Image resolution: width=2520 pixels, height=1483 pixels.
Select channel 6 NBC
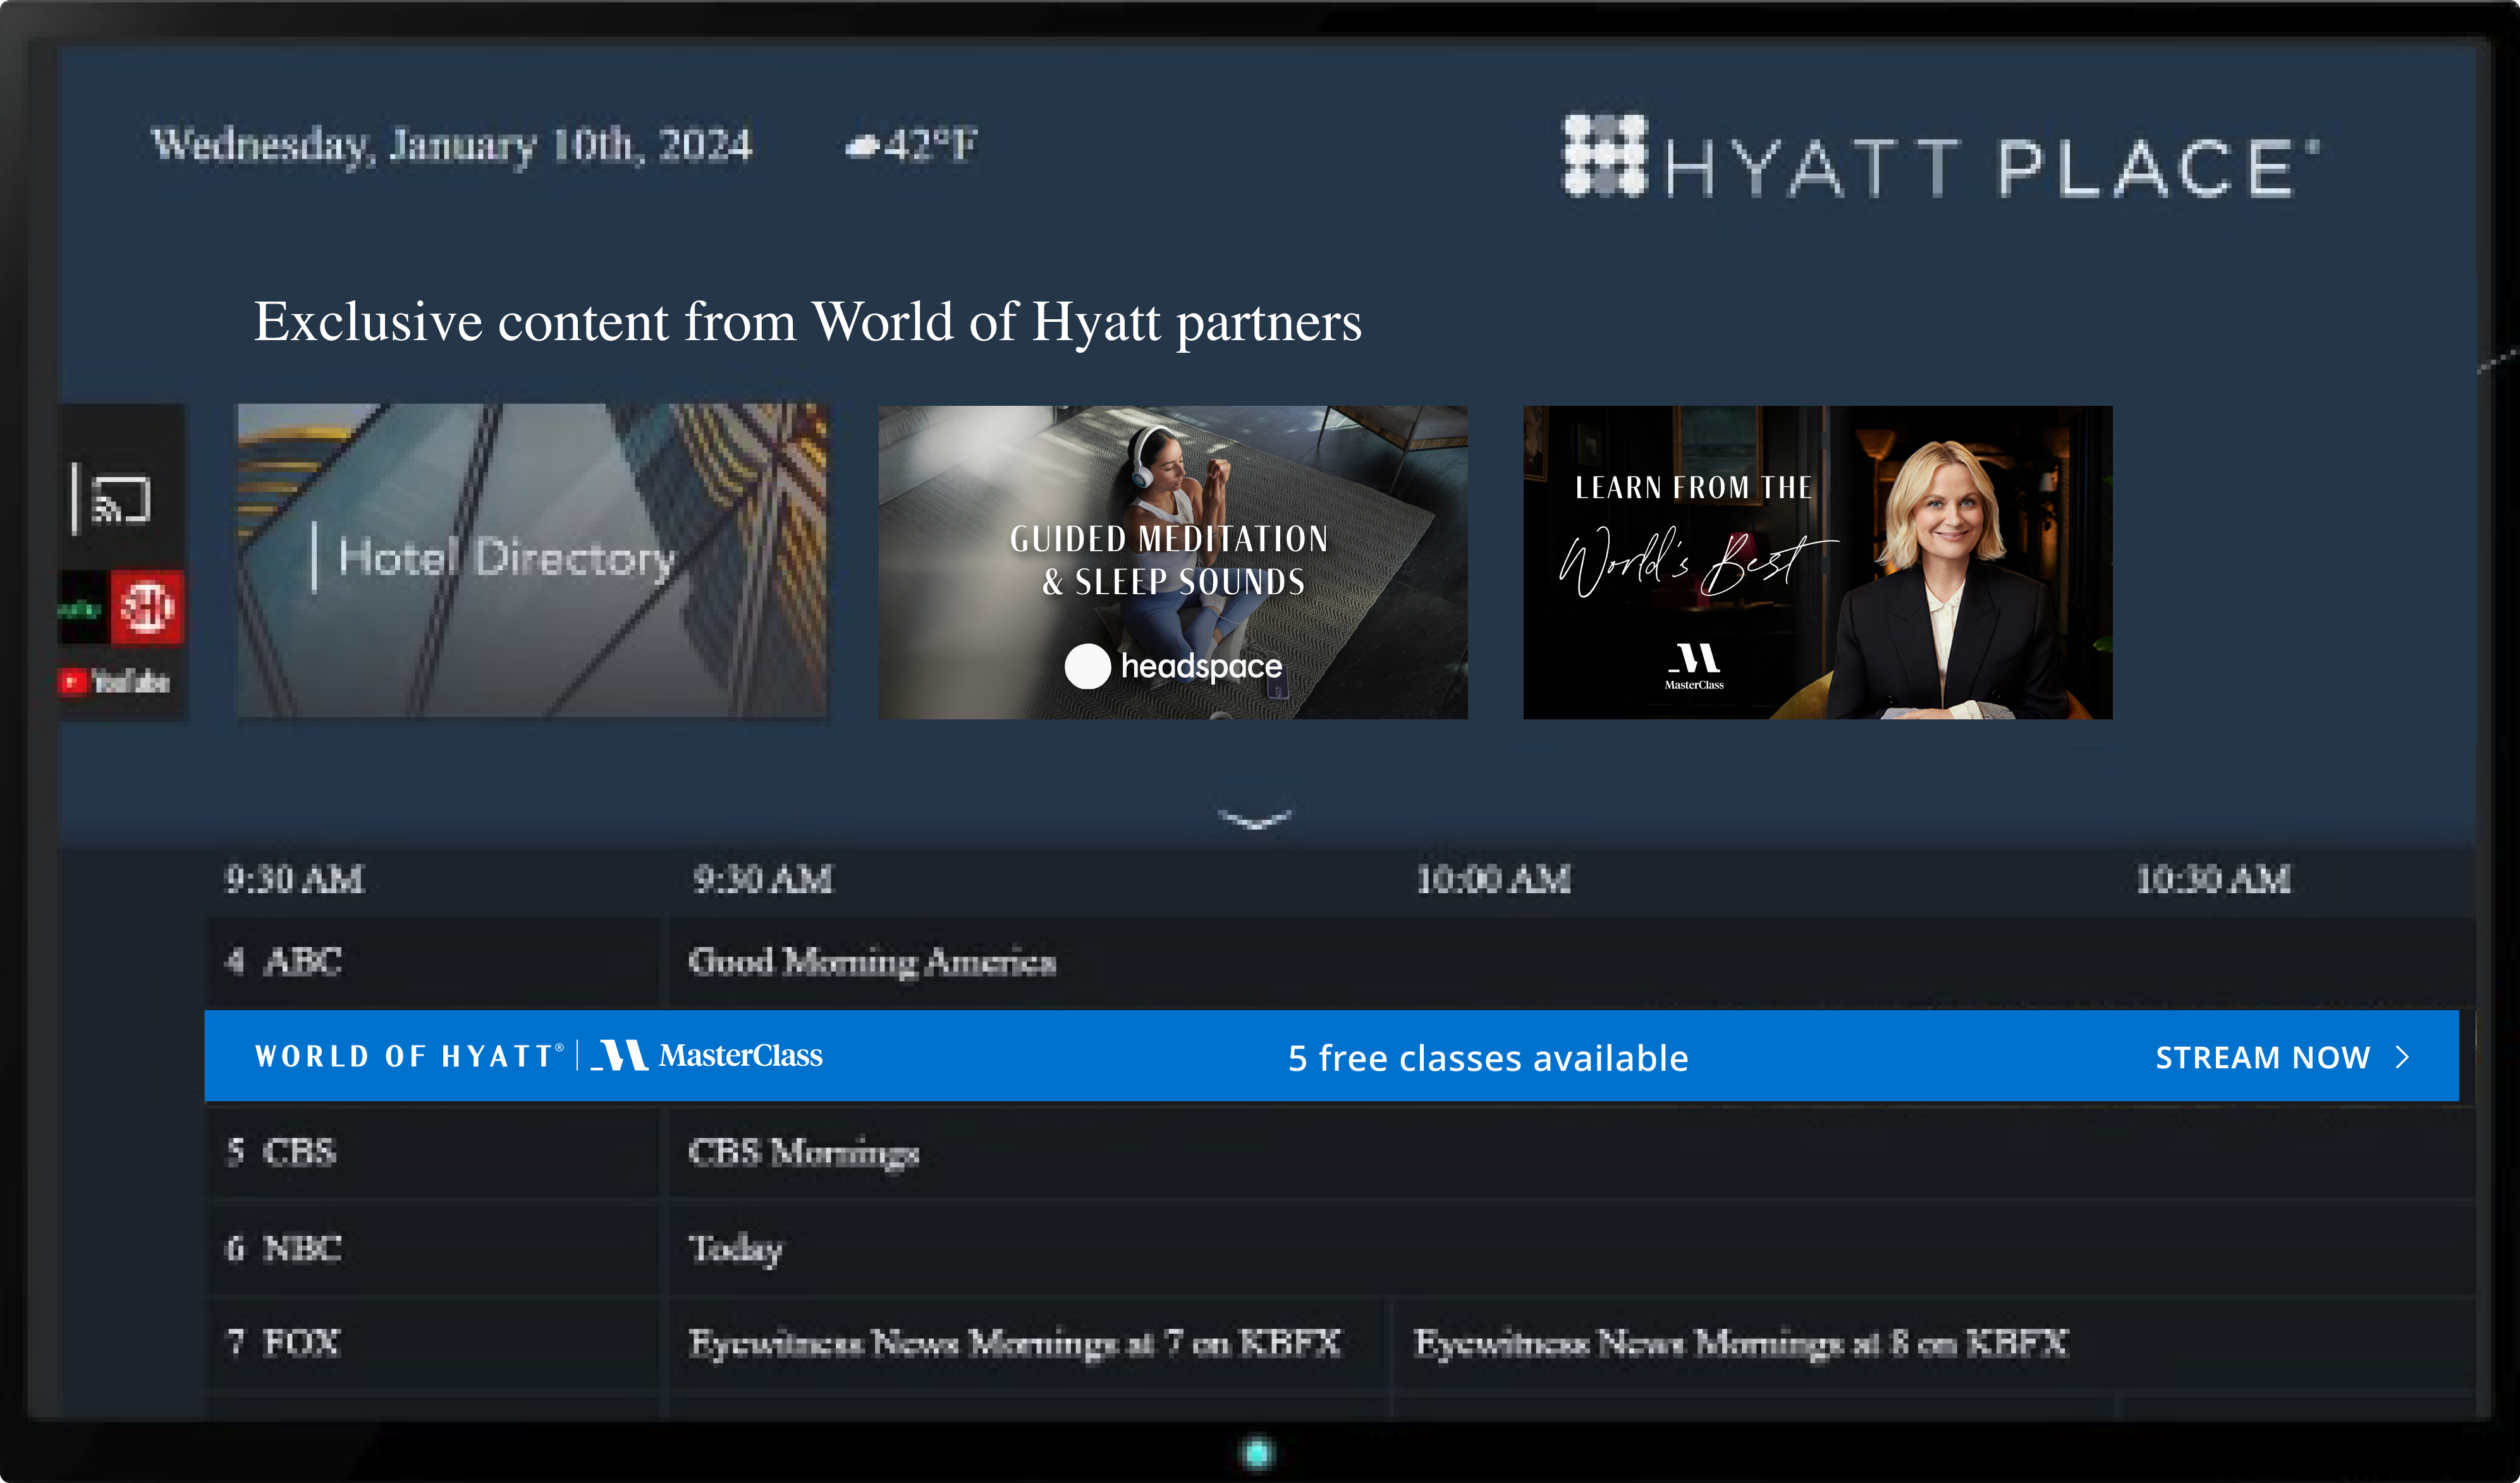(432, 1248)
